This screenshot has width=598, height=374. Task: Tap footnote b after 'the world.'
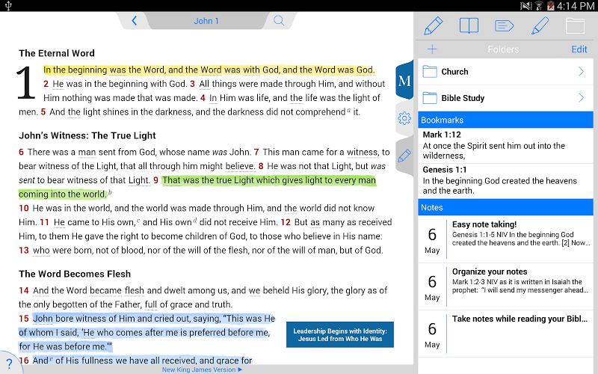pos(110,192)
